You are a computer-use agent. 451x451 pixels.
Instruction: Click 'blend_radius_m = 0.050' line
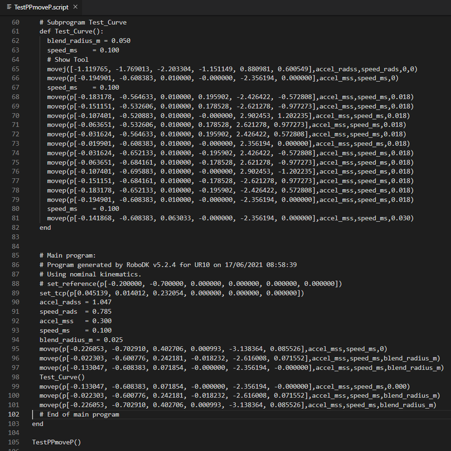[89, 41]
